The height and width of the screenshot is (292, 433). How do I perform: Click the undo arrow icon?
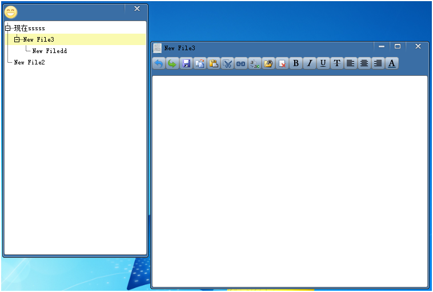[159, 63]
